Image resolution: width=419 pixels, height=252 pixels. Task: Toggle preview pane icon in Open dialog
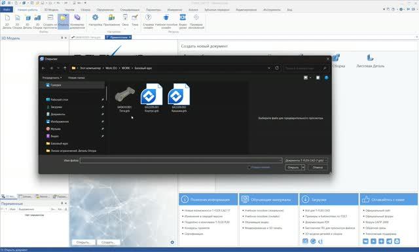click(318, 78)
